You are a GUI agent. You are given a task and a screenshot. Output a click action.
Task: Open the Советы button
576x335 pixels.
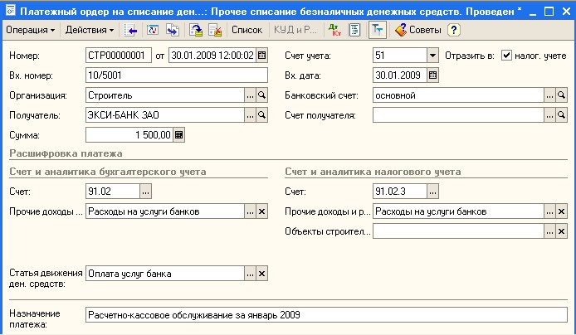(419, 30)
